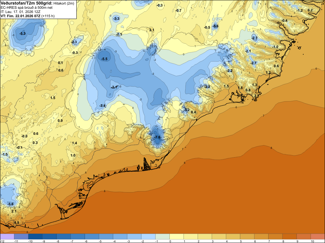Select the blue legend swatch between -7 and -6
The width and height of the screenshot is (325, 243).
78,237
